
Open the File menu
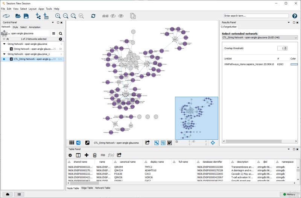(3, 9)
